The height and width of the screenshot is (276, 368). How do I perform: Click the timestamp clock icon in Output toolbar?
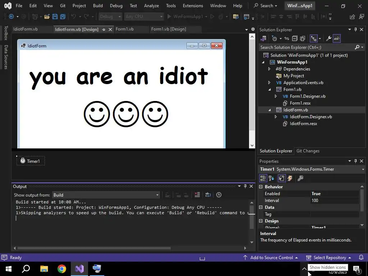coord(219,195)
